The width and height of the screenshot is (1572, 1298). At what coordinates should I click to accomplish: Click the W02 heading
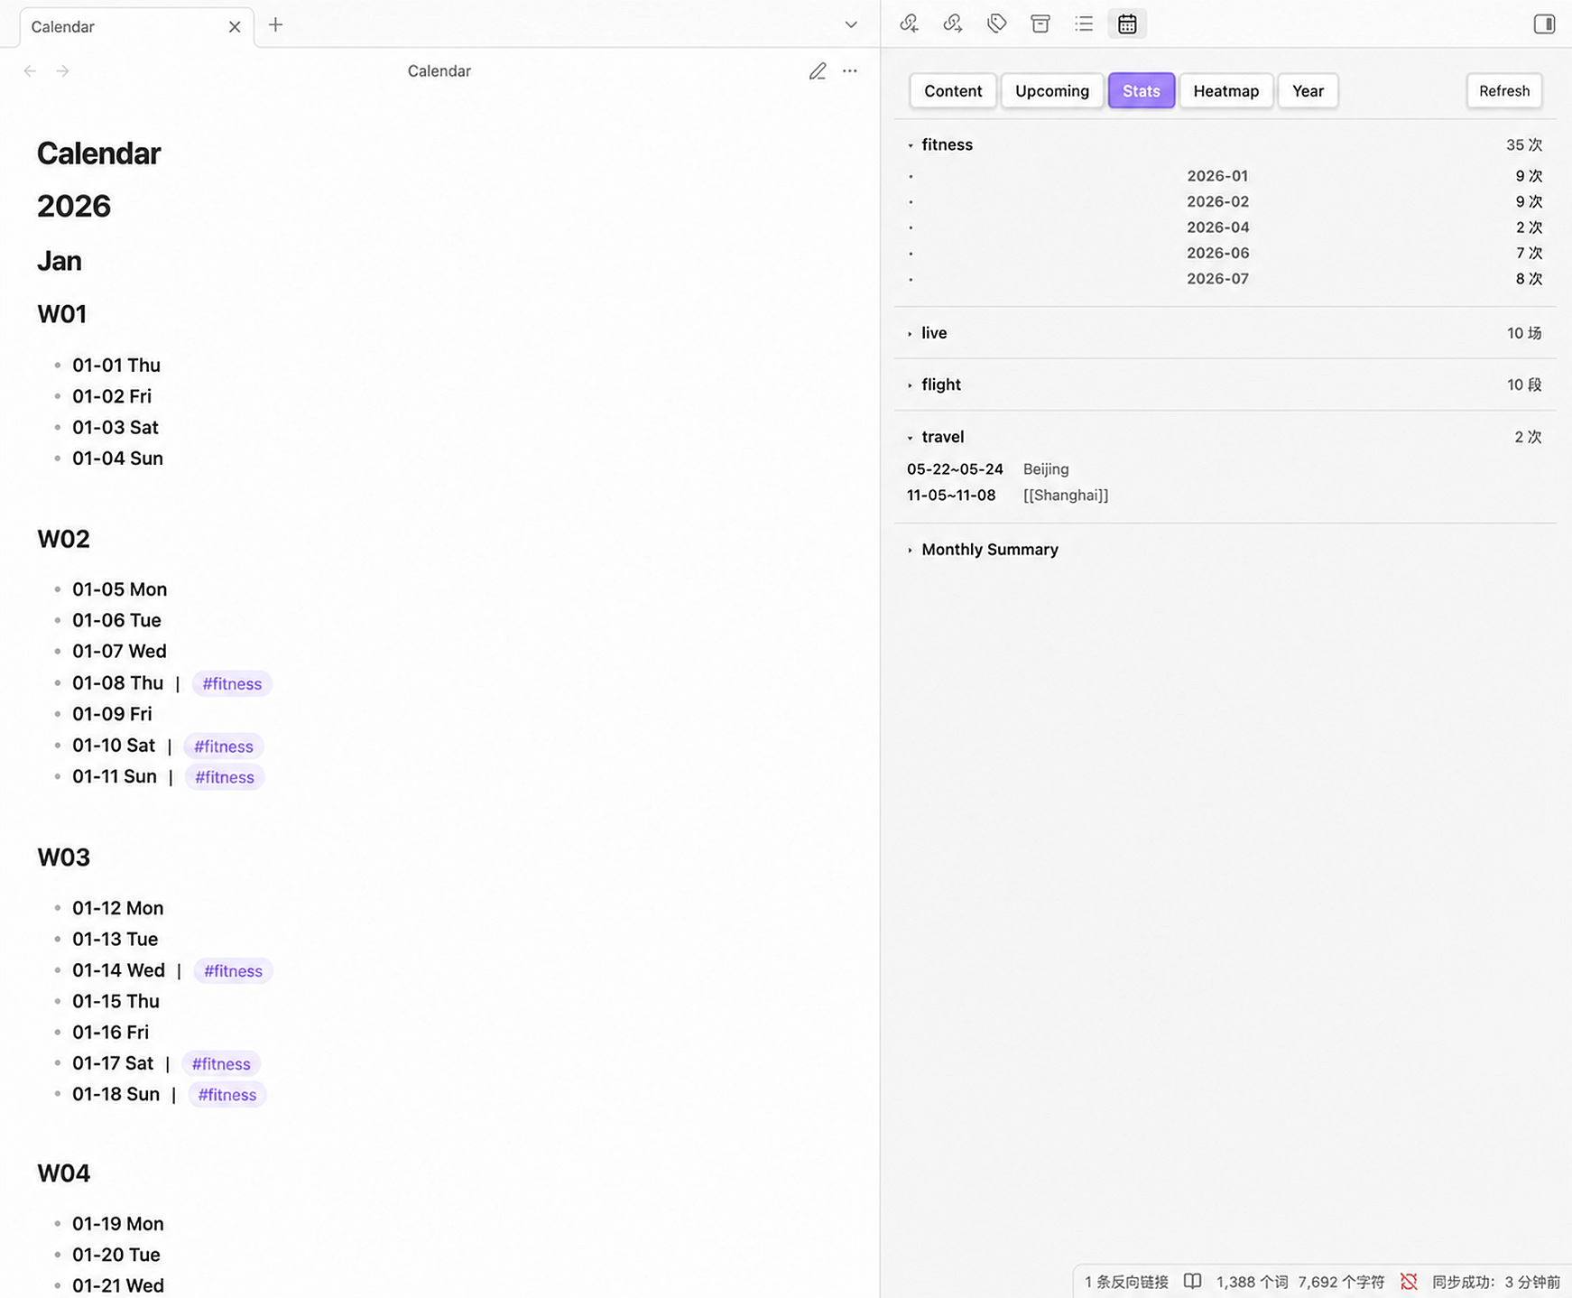pos(64,539)
